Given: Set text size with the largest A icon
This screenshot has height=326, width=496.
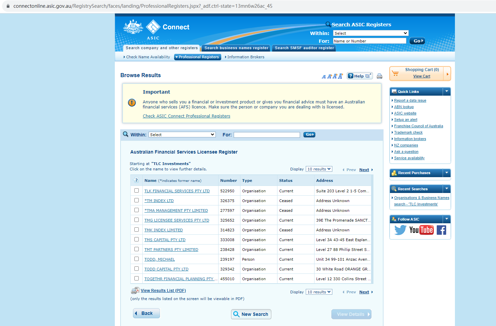Looking at the screenshot, I should [x=340, y=76].
